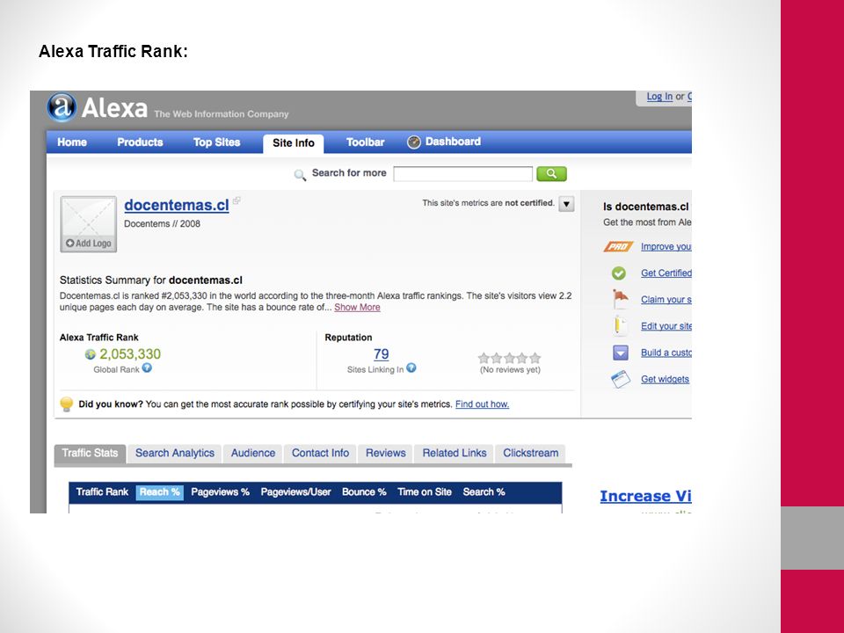Select the Traffic Rank chart tab
844x633 pixels.
[102, 492]
